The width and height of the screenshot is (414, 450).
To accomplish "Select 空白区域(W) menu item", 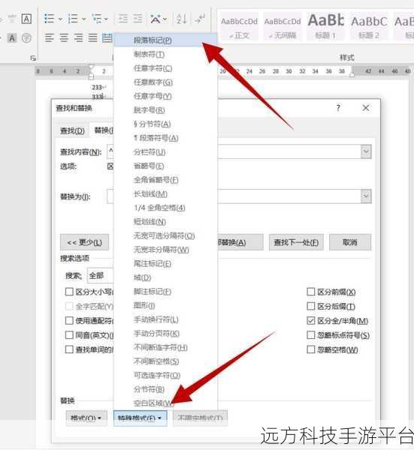I will [x=165, y=403].
